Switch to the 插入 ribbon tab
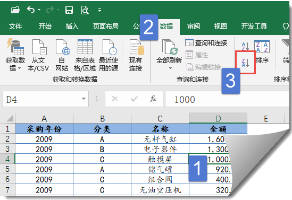The image size is (292, 200). pos(72,27)
